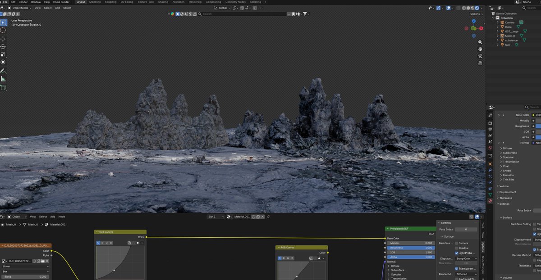
Task: Click the viewport header Search field
Action: point(242,14)
